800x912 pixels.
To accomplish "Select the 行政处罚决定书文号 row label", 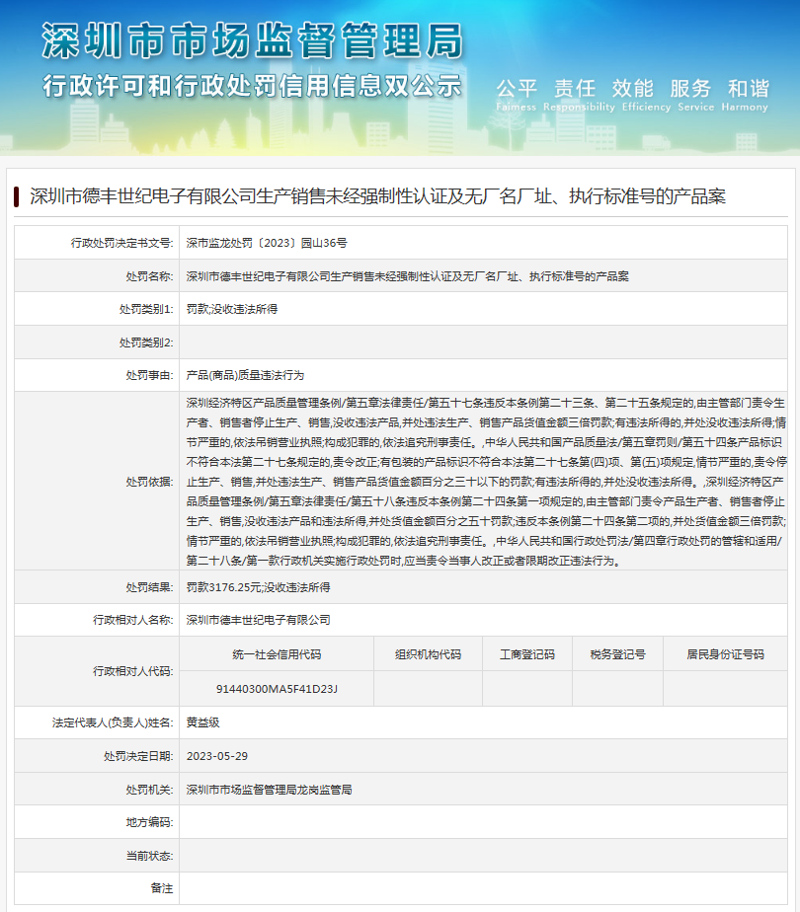I will pyautogui.click(x=122, y=243).
